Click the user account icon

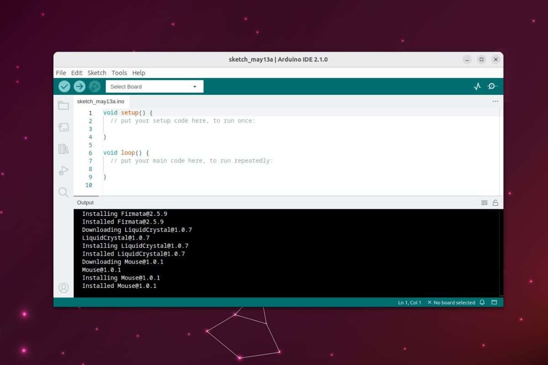point(63,288)
